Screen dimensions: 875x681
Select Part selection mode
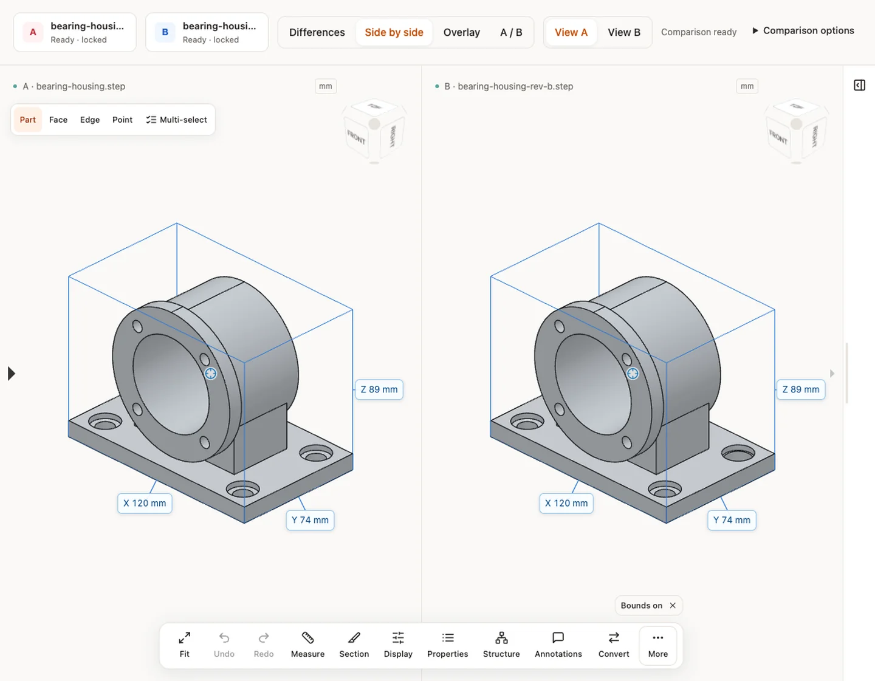[x=27, y=120]
